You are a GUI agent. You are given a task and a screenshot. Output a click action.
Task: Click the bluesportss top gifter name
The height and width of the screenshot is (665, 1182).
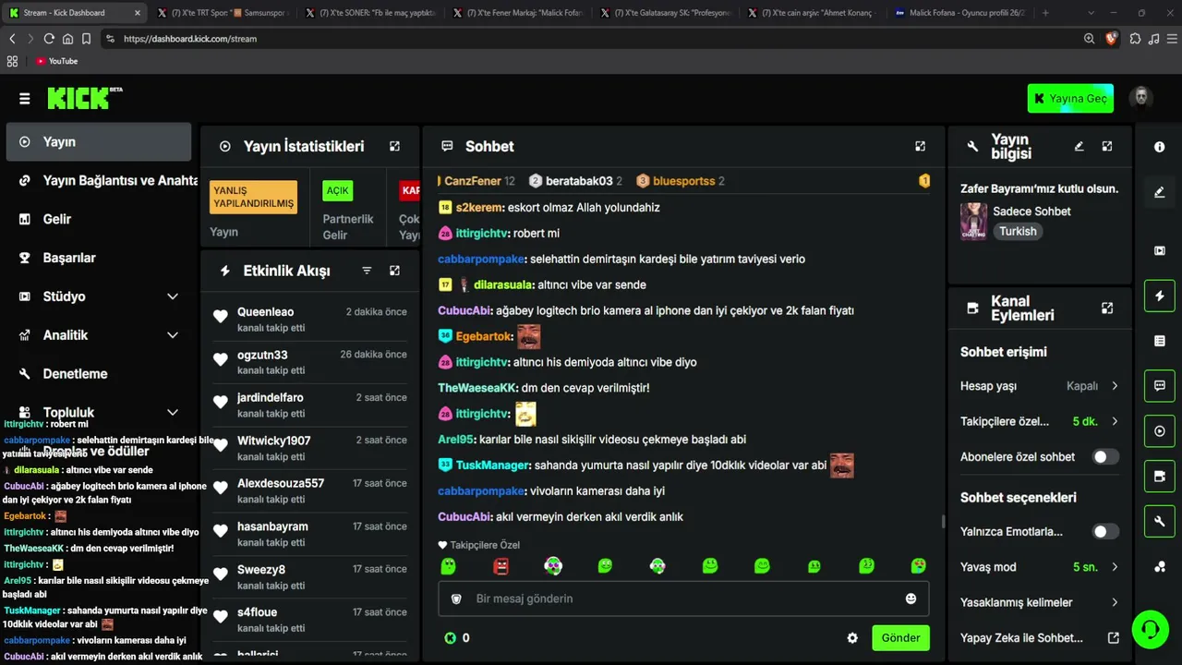coord(683,181)
